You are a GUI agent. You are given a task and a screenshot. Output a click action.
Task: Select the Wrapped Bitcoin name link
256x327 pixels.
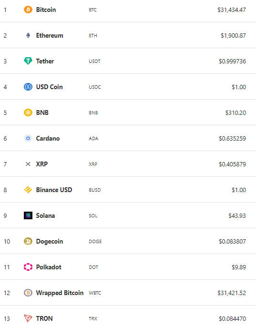(x=60, y=293)
